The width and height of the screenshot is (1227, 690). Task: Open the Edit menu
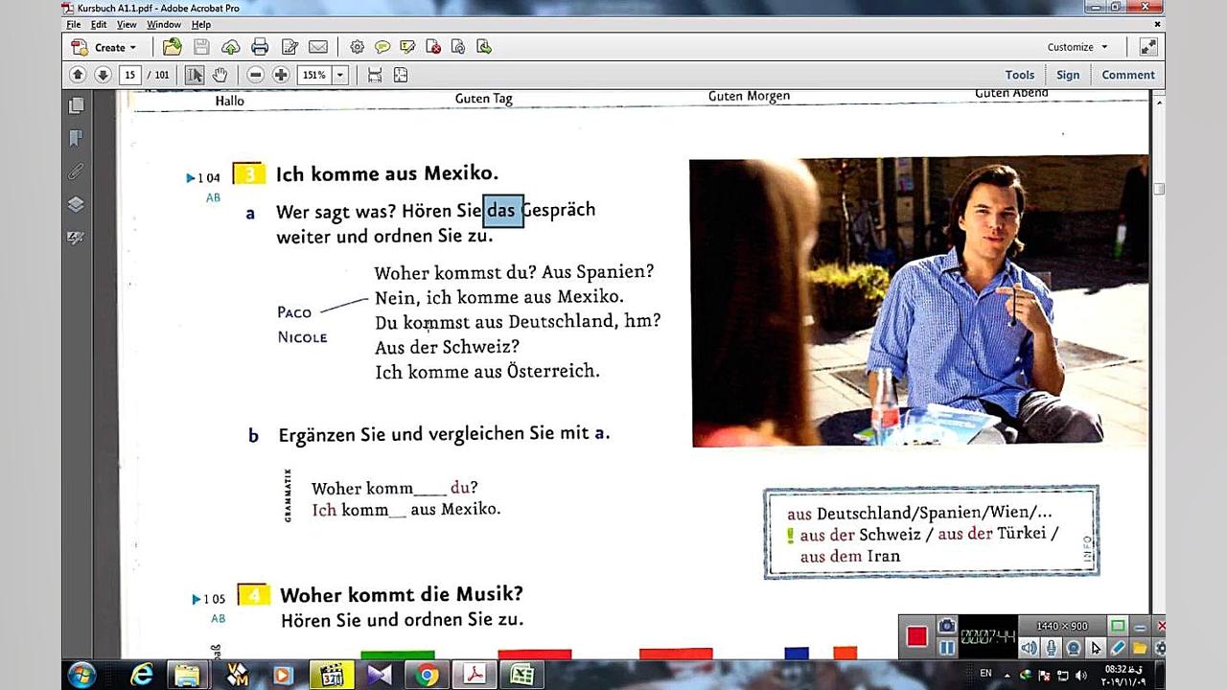coord(100,24)
